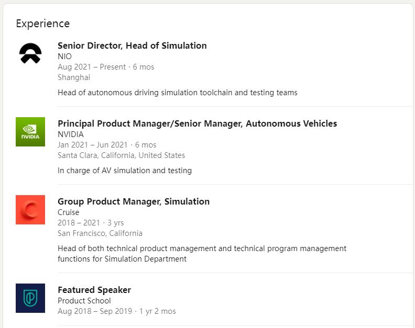Open the Senior Director, Head of Simulation title

pos(132,46)
